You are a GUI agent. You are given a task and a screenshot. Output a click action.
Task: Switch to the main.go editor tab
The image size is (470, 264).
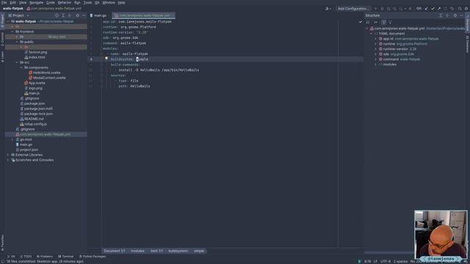[x=98, y=15]
